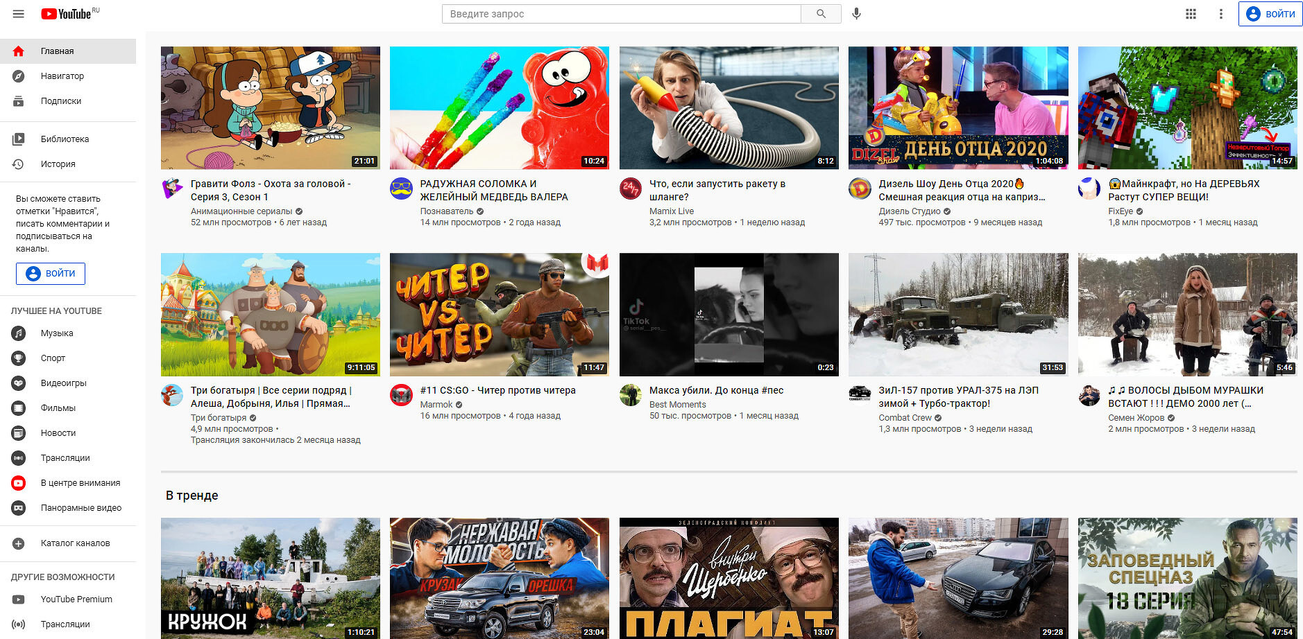Type in the Введите запрос search field
The width and height of the screenshot is (1303, 639).
pos(621,14)
